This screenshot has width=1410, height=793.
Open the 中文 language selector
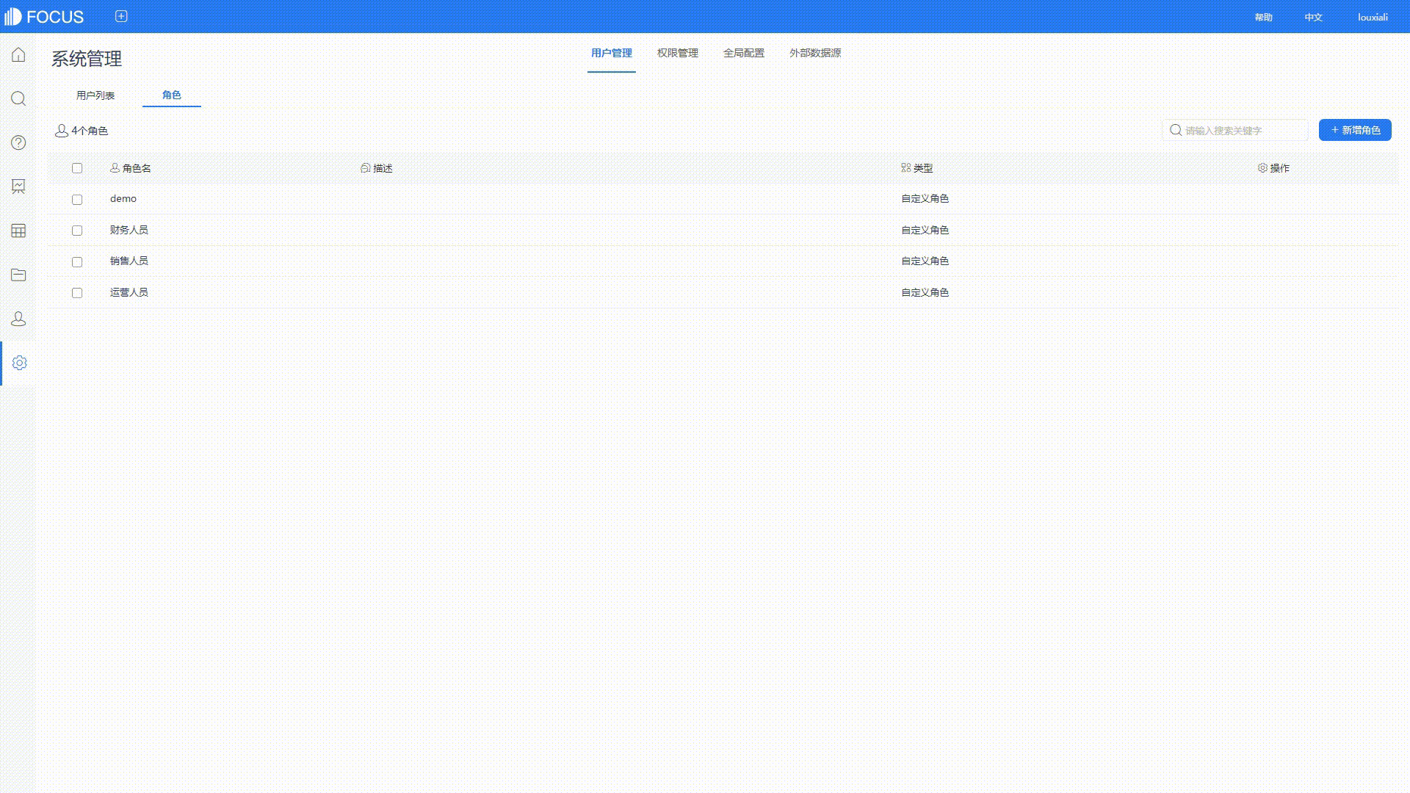tap(1313, 16)
